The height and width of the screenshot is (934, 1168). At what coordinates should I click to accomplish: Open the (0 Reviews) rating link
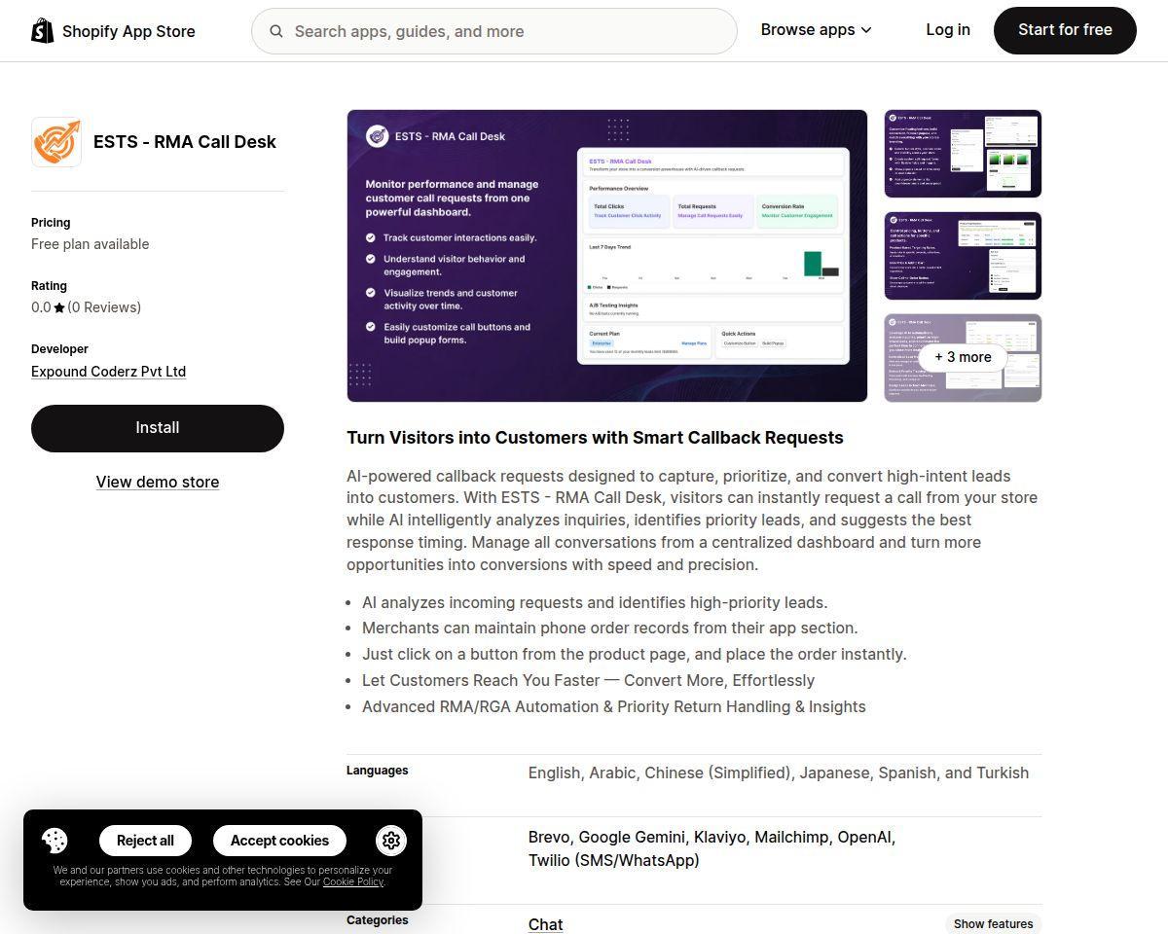(104, 307)
